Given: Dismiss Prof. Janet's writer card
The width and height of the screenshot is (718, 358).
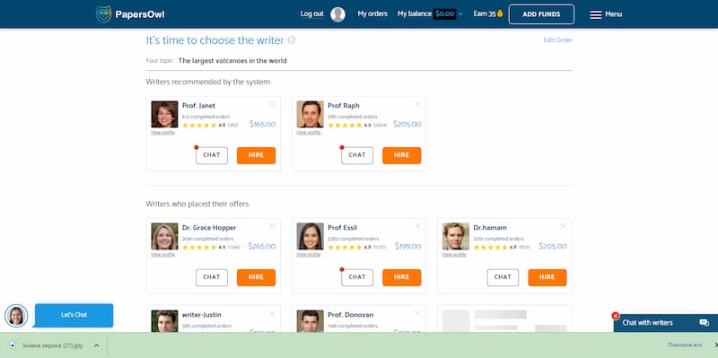Looking at the screenshot, I should (272, 104).
